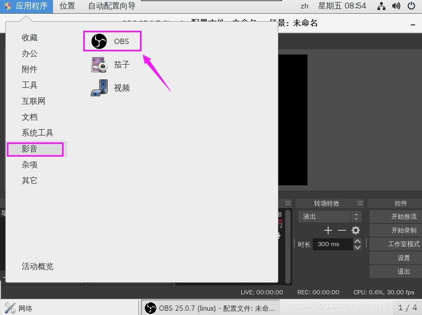422x315 pixels.
Task: Open the power icon in top bar
Action: 411,6
